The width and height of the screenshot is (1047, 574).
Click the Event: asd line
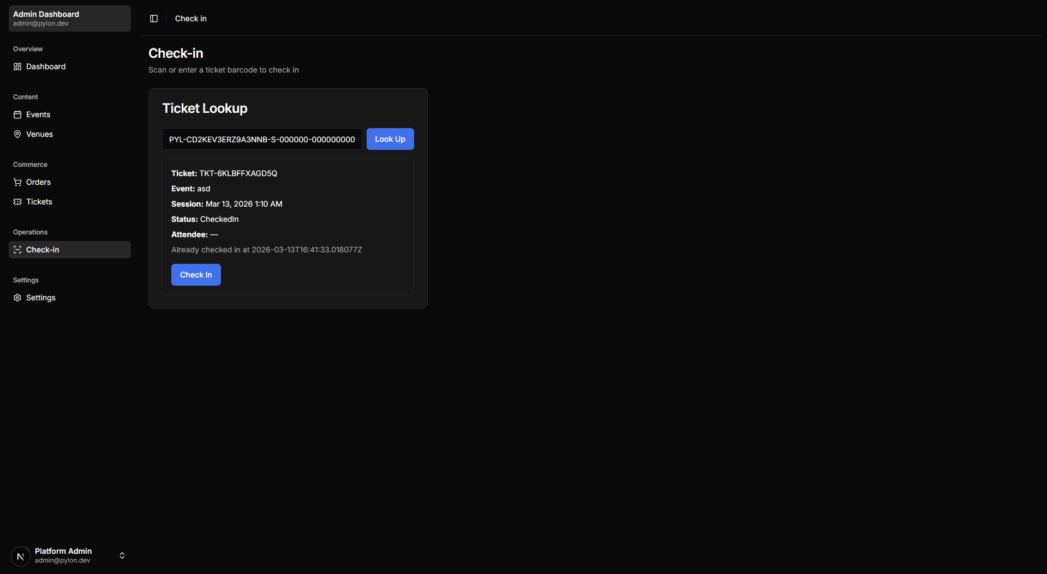pos(191,189)
